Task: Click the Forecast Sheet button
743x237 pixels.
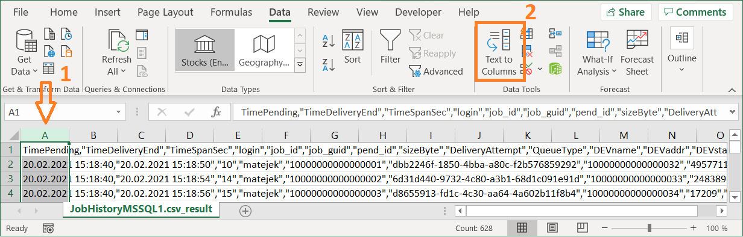Action: click(637, 53)
